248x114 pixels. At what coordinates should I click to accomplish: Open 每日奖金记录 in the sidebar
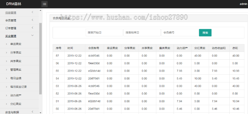[18, 87]
